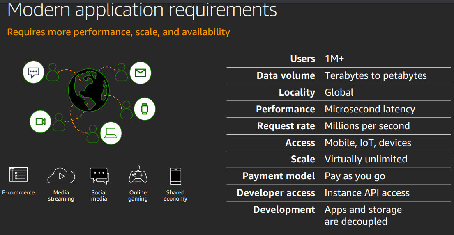Click the green globe illustration

coord(88,88)
